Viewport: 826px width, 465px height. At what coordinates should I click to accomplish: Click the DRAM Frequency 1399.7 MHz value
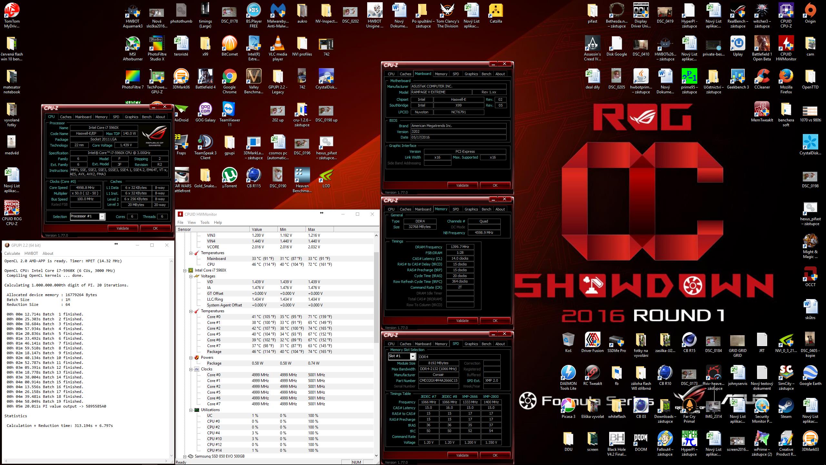pos(460,247)
